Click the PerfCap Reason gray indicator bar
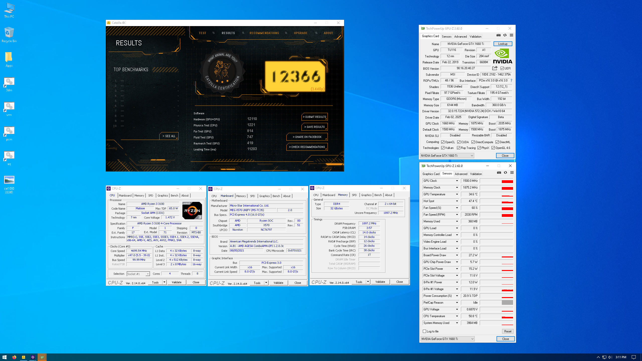Image resolution: width=642 pixels, height=361 pixels. coord(507,303)
